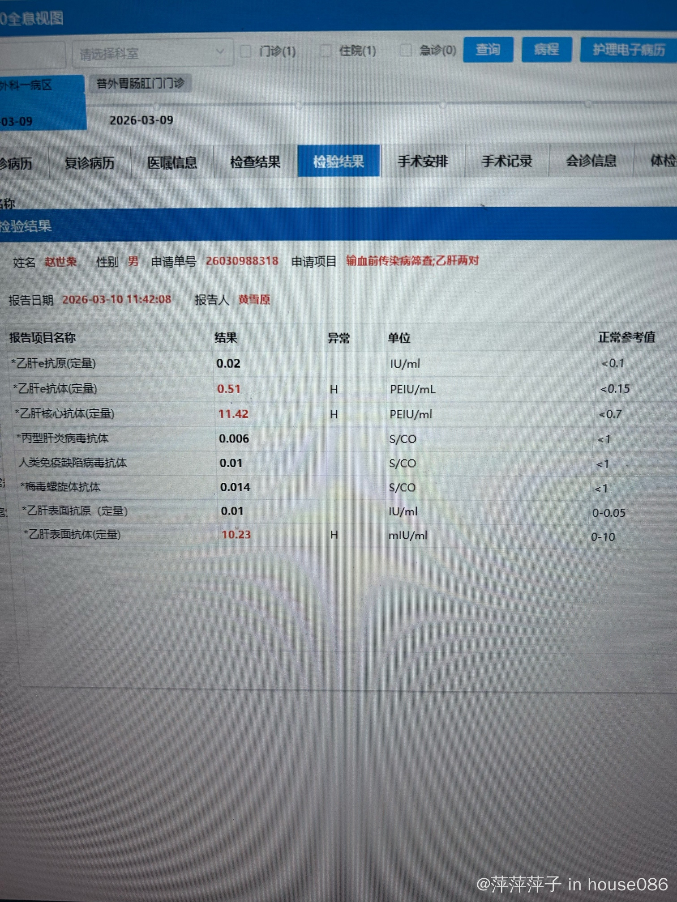This screenshot has width=677, height=902.
Task: Check the 门诊(1) checkbox
Action: tap(246, 51)
